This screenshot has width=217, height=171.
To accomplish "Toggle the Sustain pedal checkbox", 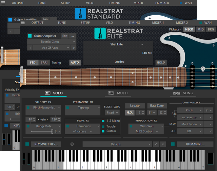I will (x=103, y=131).
